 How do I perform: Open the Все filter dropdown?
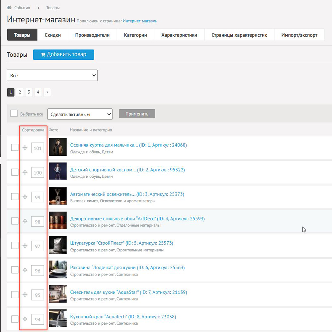[x=52, y=75]
